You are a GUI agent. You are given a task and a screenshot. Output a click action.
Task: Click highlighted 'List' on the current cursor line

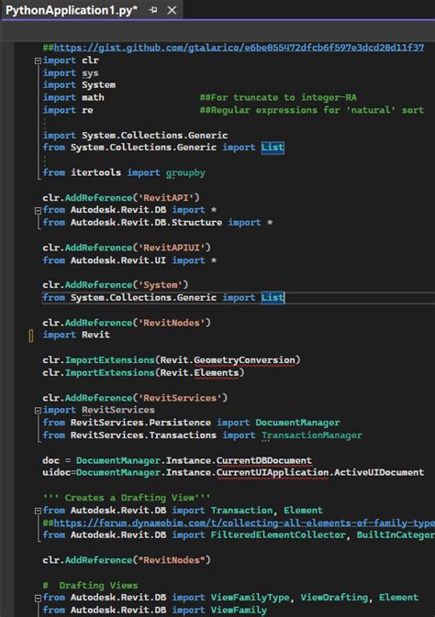[273, 297]
